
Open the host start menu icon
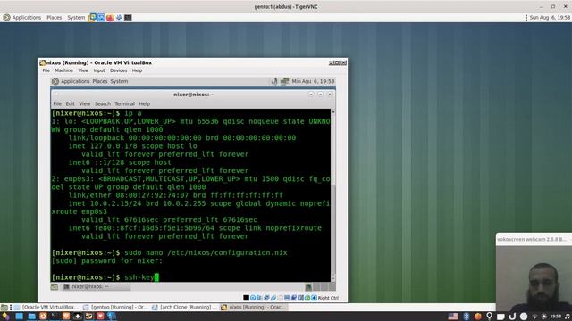[x=5, y=317]
